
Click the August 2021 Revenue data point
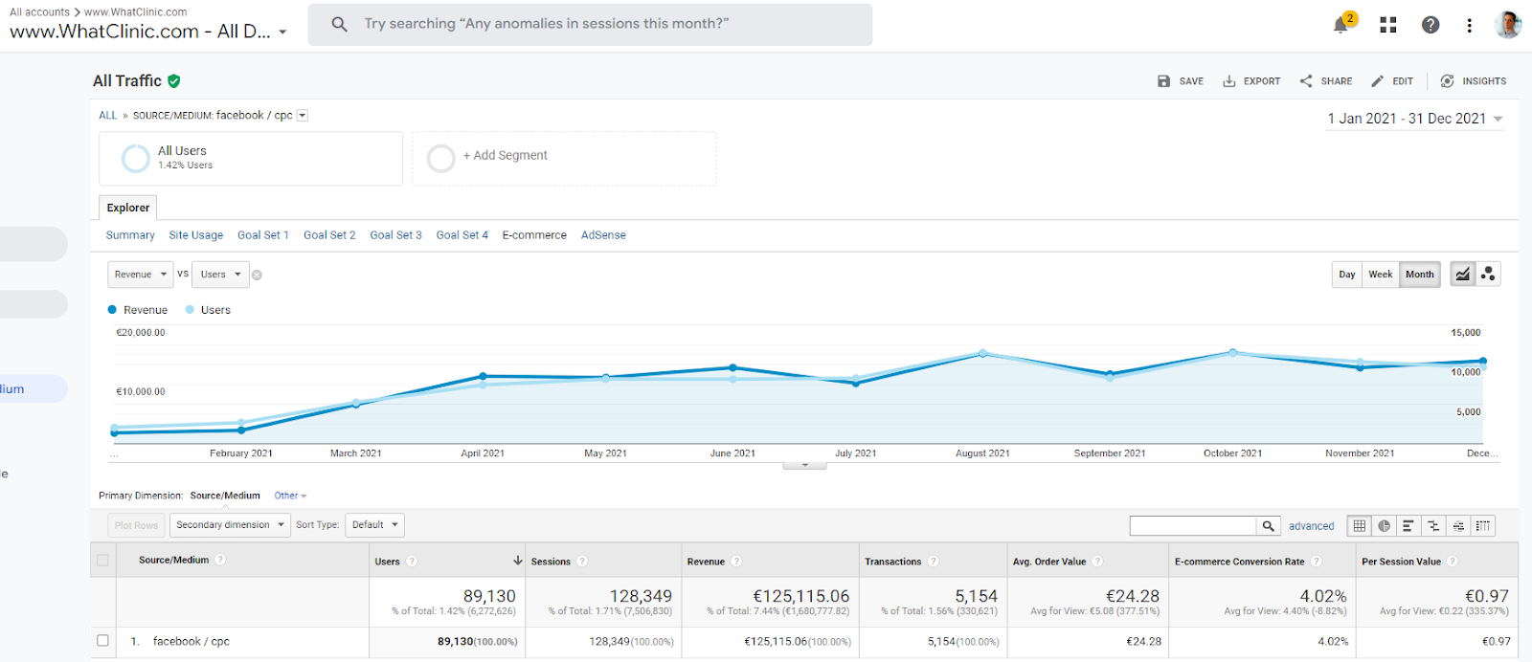point(982,354)
